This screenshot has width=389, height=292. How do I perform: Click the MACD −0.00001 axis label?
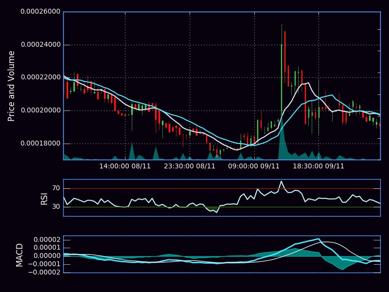[44, 264]
